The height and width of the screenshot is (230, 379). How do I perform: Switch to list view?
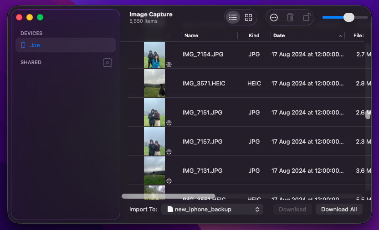tap(233, 17)
